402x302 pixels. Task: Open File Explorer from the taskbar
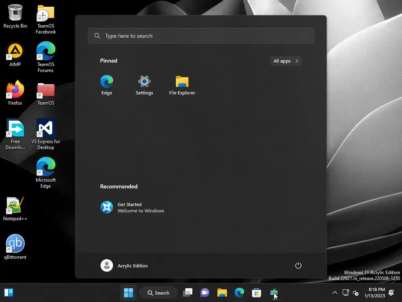click(222, 293)
